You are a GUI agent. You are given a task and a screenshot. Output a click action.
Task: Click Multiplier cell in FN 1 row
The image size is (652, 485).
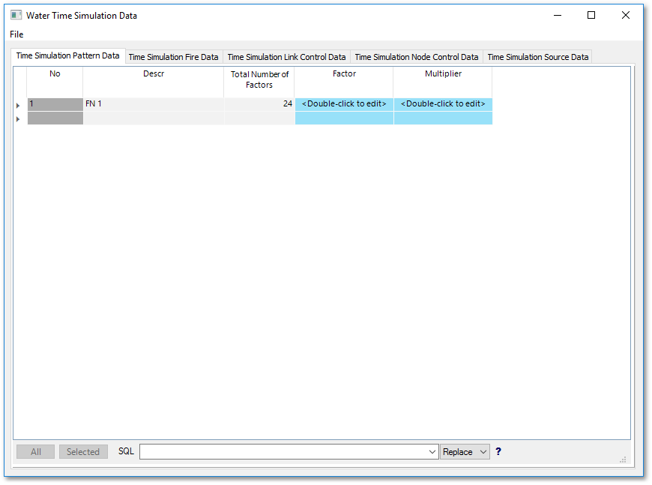pos(443,104)
